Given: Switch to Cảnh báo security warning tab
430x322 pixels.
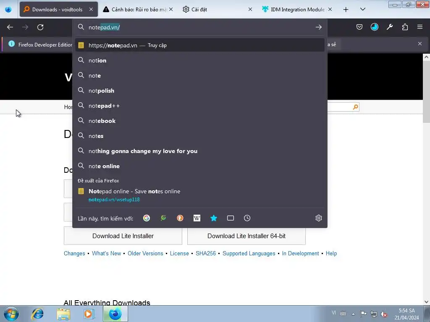Looking at the screenshot, I should [138, 9].
